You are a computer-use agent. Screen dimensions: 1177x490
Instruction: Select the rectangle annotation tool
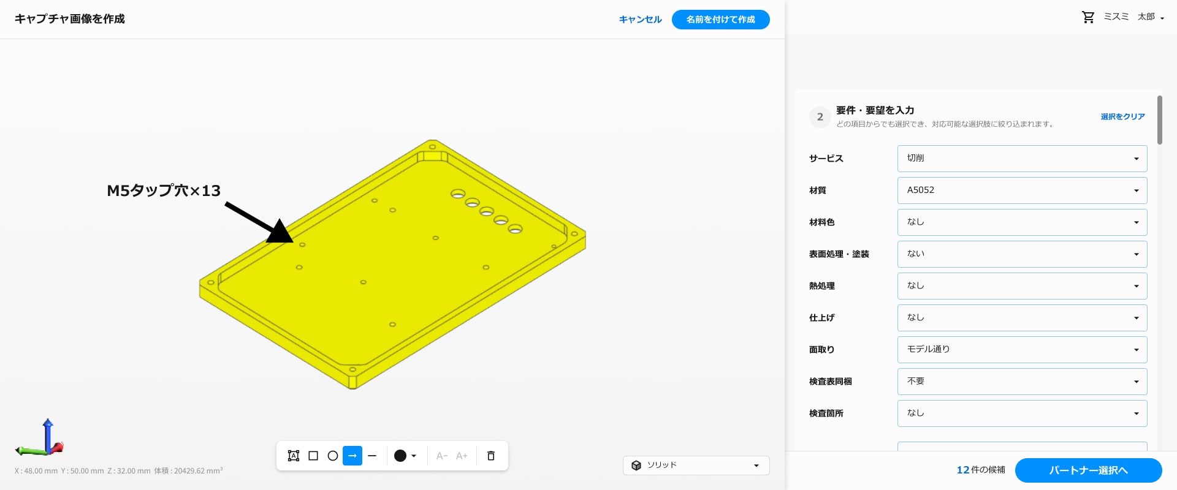tap(313, 456)
